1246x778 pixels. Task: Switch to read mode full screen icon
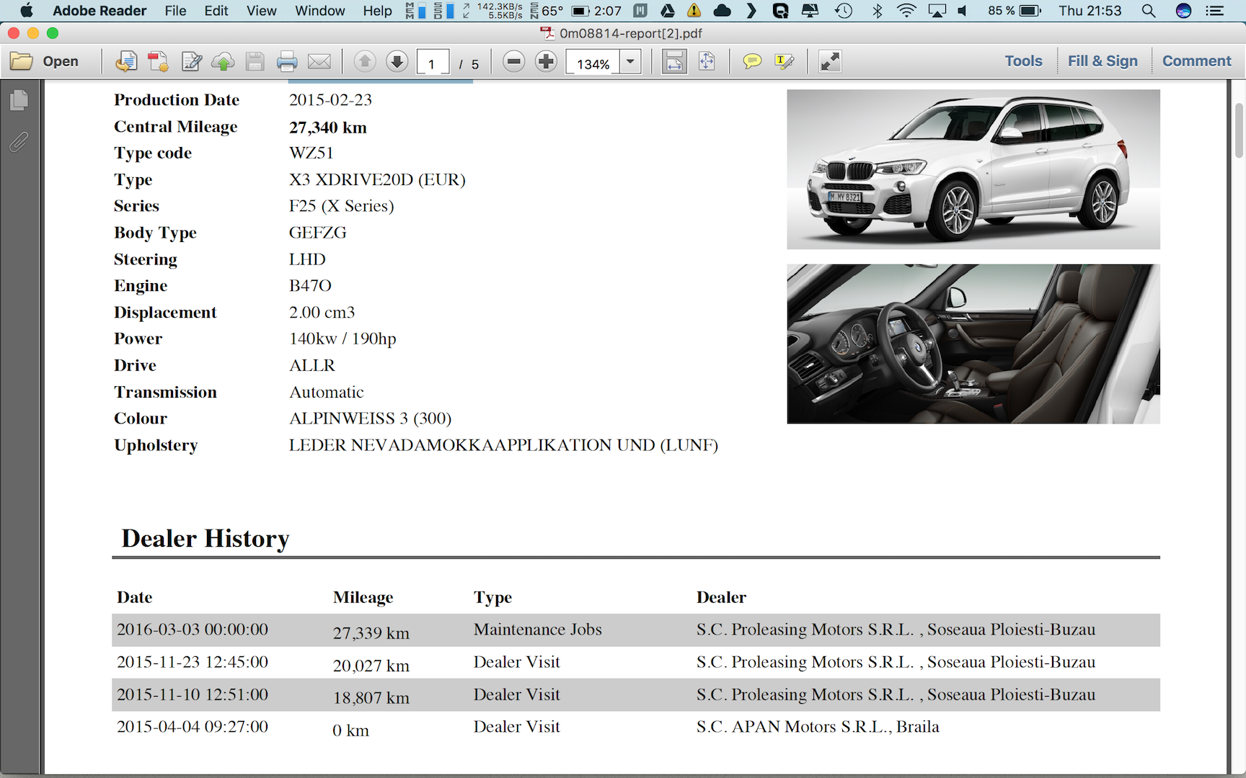pyautogui.click(x=830, y=62)
